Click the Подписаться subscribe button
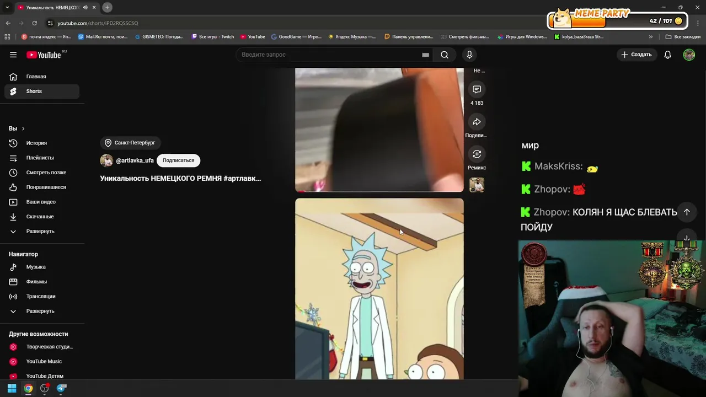Image resolution: width=706 pixels, height=397 pixels. coord(178,160)
